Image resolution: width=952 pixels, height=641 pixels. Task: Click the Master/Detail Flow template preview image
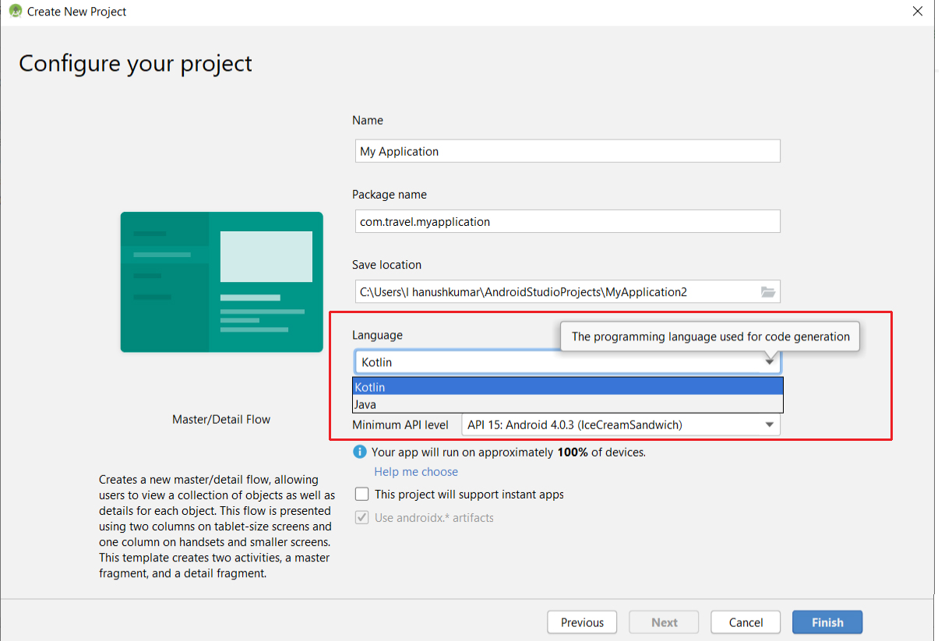(x=221, y=282)
